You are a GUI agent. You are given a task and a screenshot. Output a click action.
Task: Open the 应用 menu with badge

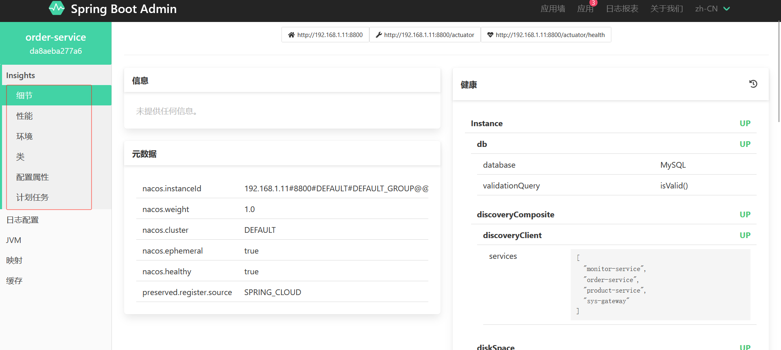tap(585, 9)
